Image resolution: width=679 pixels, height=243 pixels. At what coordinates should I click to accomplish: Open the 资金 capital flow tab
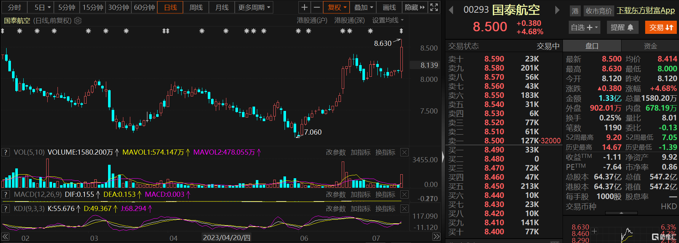coord(650,46)
